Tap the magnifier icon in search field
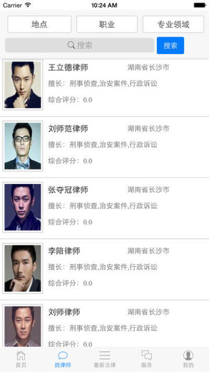209x372 pixels. [71, 45]
